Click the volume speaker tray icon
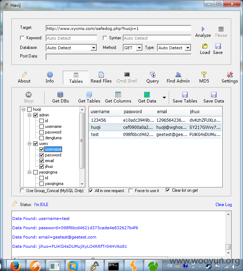Image resolution: width=243 pixels, height=271 pixels. click(x=234, y=267)
